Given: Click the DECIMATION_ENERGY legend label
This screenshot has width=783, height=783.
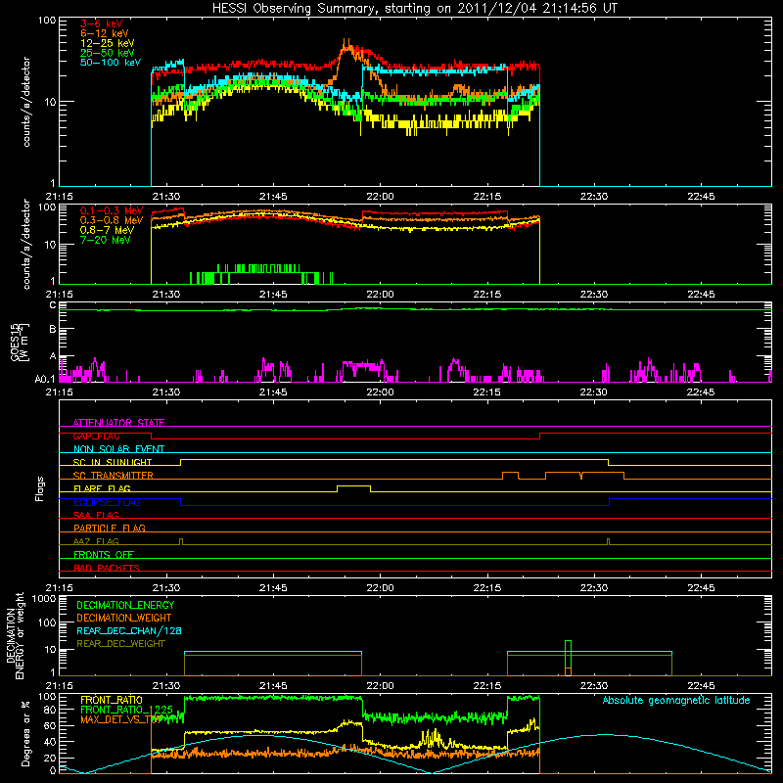Looking at the screenshot, I should [x=125, y=605].
